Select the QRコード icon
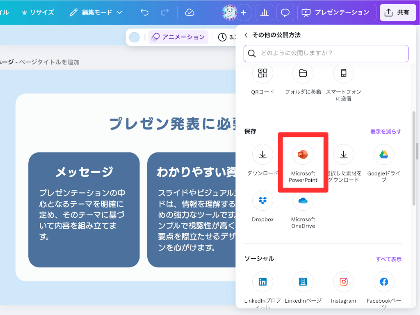The width and height of the screenshot is (420, 315). pyautogui.click(x=262, y=73)
